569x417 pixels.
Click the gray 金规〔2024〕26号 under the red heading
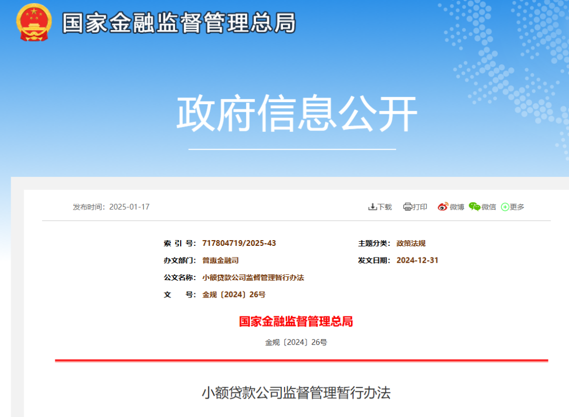coord(296,342)
